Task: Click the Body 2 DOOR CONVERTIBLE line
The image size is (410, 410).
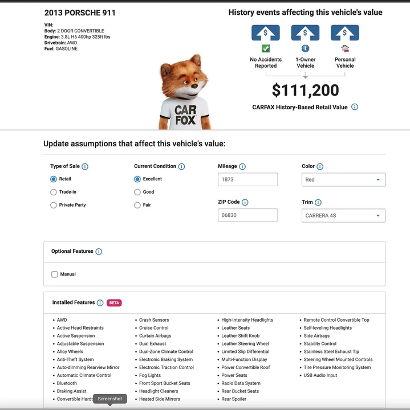Action: [74, 31]
